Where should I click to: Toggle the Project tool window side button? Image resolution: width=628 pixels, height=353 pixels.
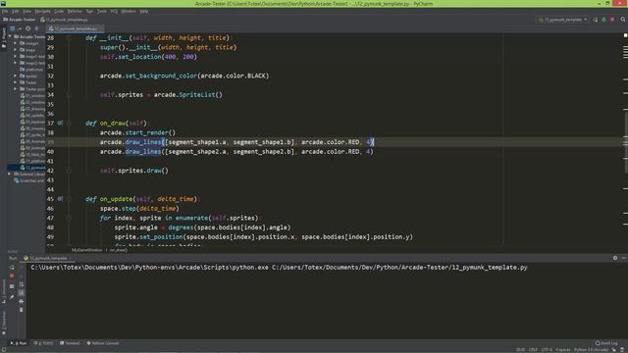(x=4, y=38)
